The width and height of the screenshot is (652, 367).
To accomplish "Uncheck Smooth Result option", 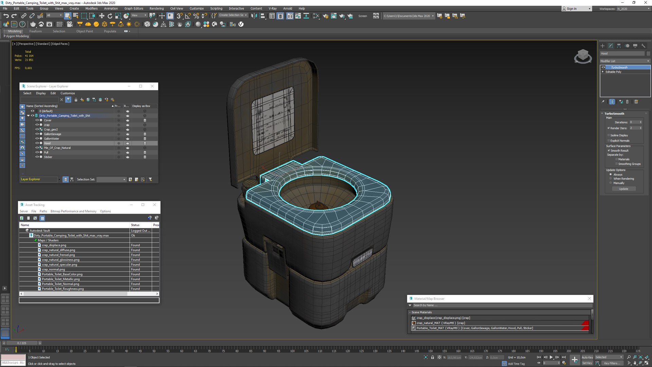I will click(609, 151).
